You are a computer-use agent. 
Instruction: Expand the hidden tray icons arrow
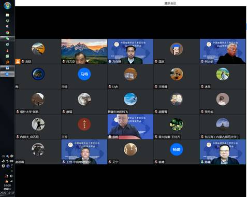[x=12, y=171]
